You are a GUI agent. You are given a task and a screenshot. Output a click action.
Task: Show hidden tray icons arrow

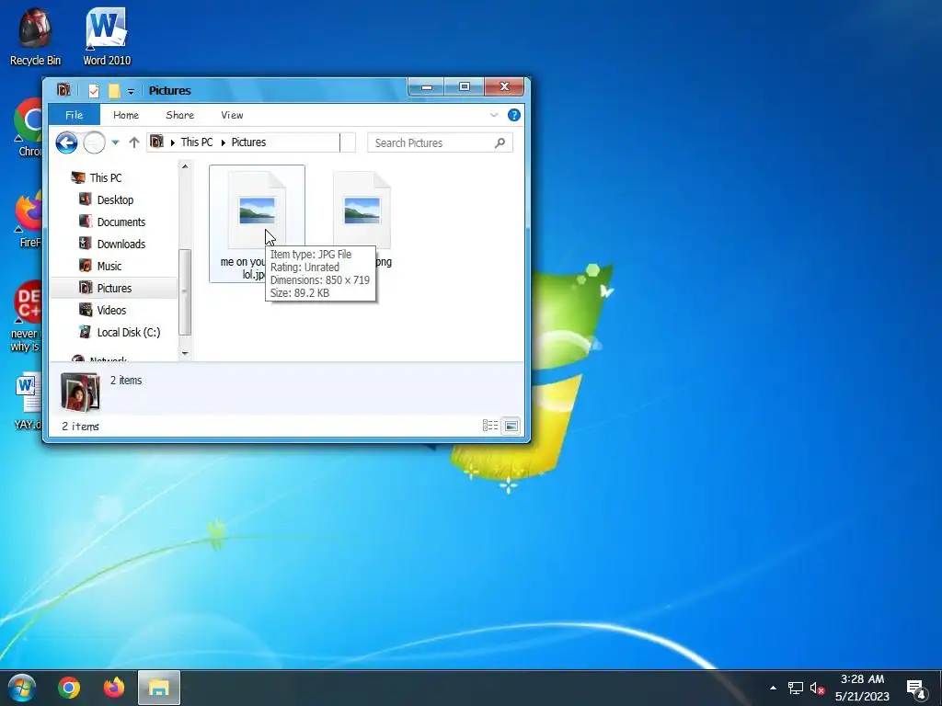coord(773,688)
